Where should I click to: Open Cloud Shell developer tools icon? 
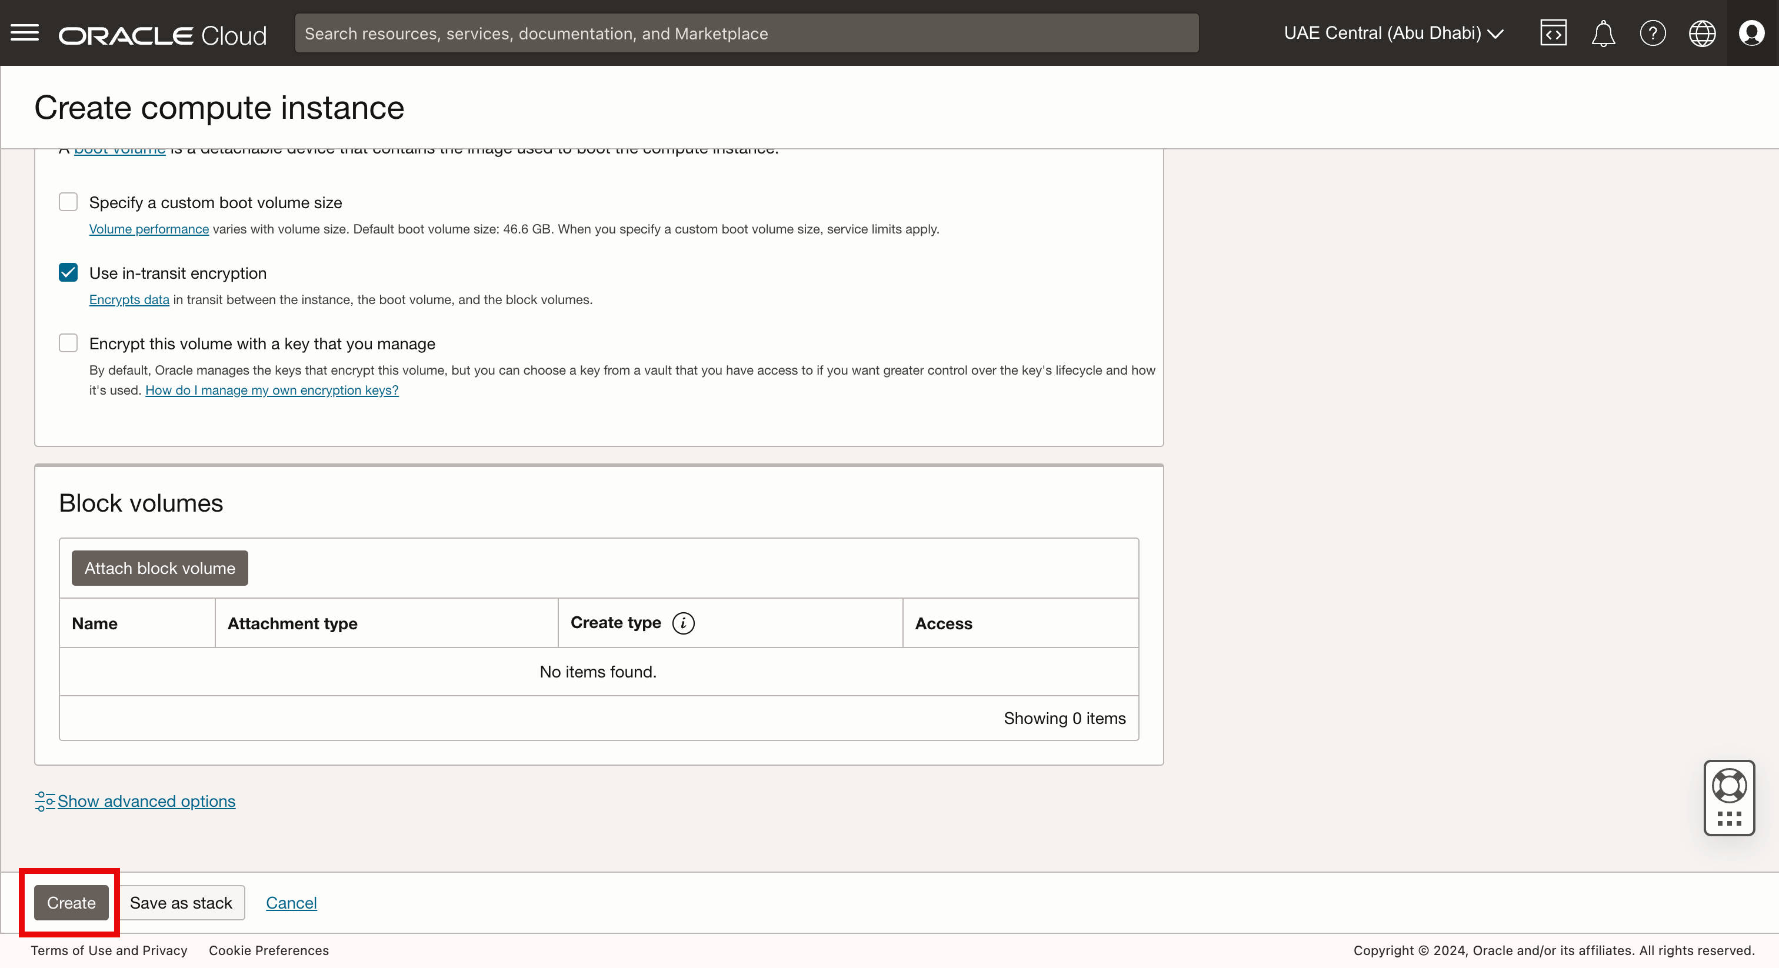[x=1553, y=33]
